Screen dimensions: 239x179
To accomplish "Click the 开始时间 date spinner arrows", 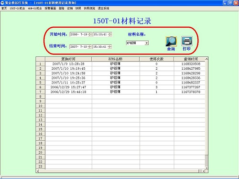I will tap(90, 34).
